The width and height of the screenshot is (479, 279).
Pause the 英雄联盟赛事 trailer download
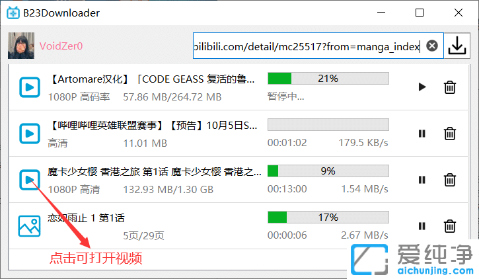(422, 134)
